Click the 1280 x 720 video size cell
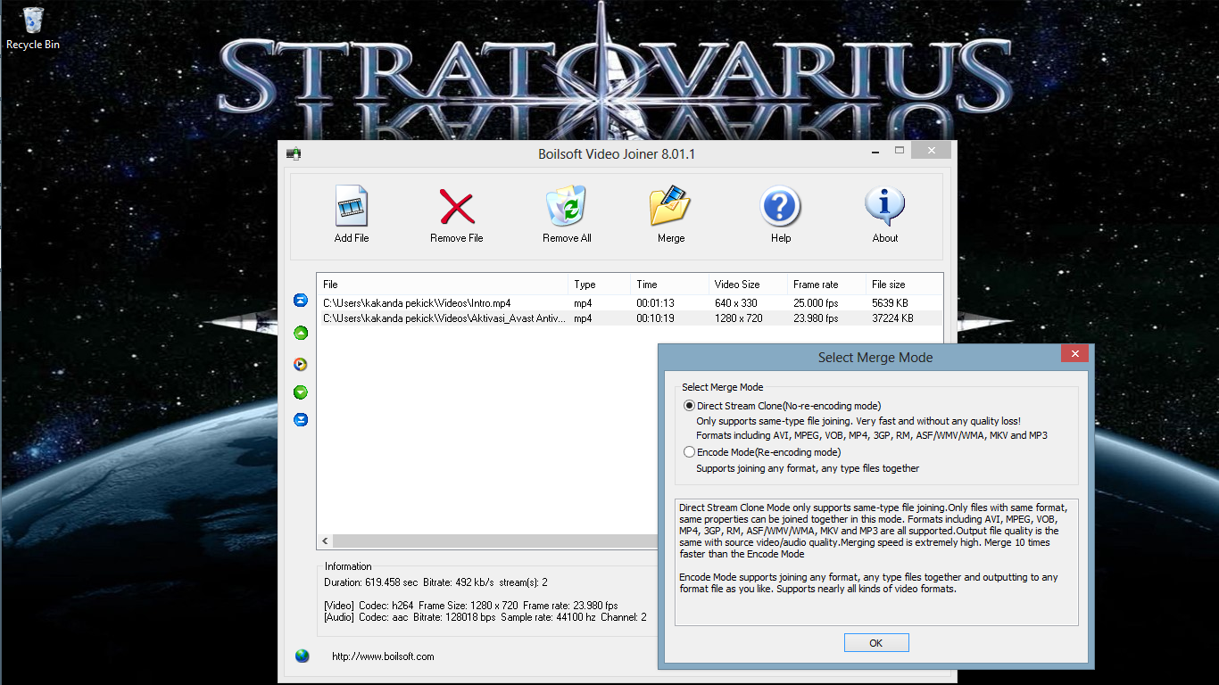This screenshot has width=1219, height=685. point(739,318)
